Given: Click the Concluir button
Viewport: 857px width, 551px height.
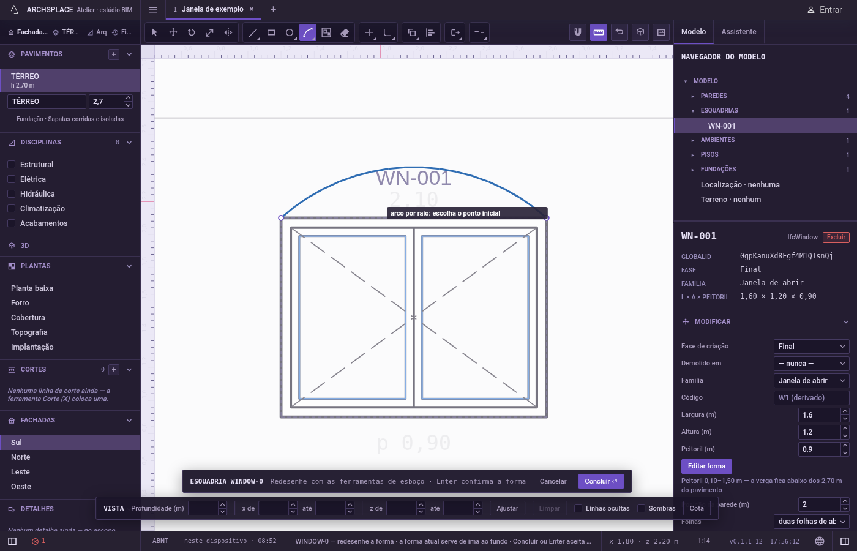Looking at the screenshot, I should 601,481.
